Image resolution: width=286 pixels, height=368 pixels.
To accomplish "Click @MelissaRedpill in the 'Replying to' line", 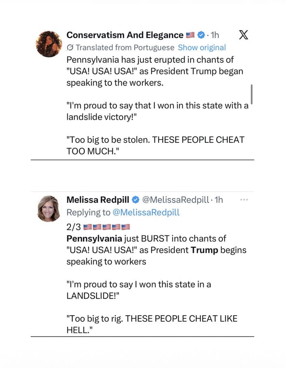I will (146, 212).
